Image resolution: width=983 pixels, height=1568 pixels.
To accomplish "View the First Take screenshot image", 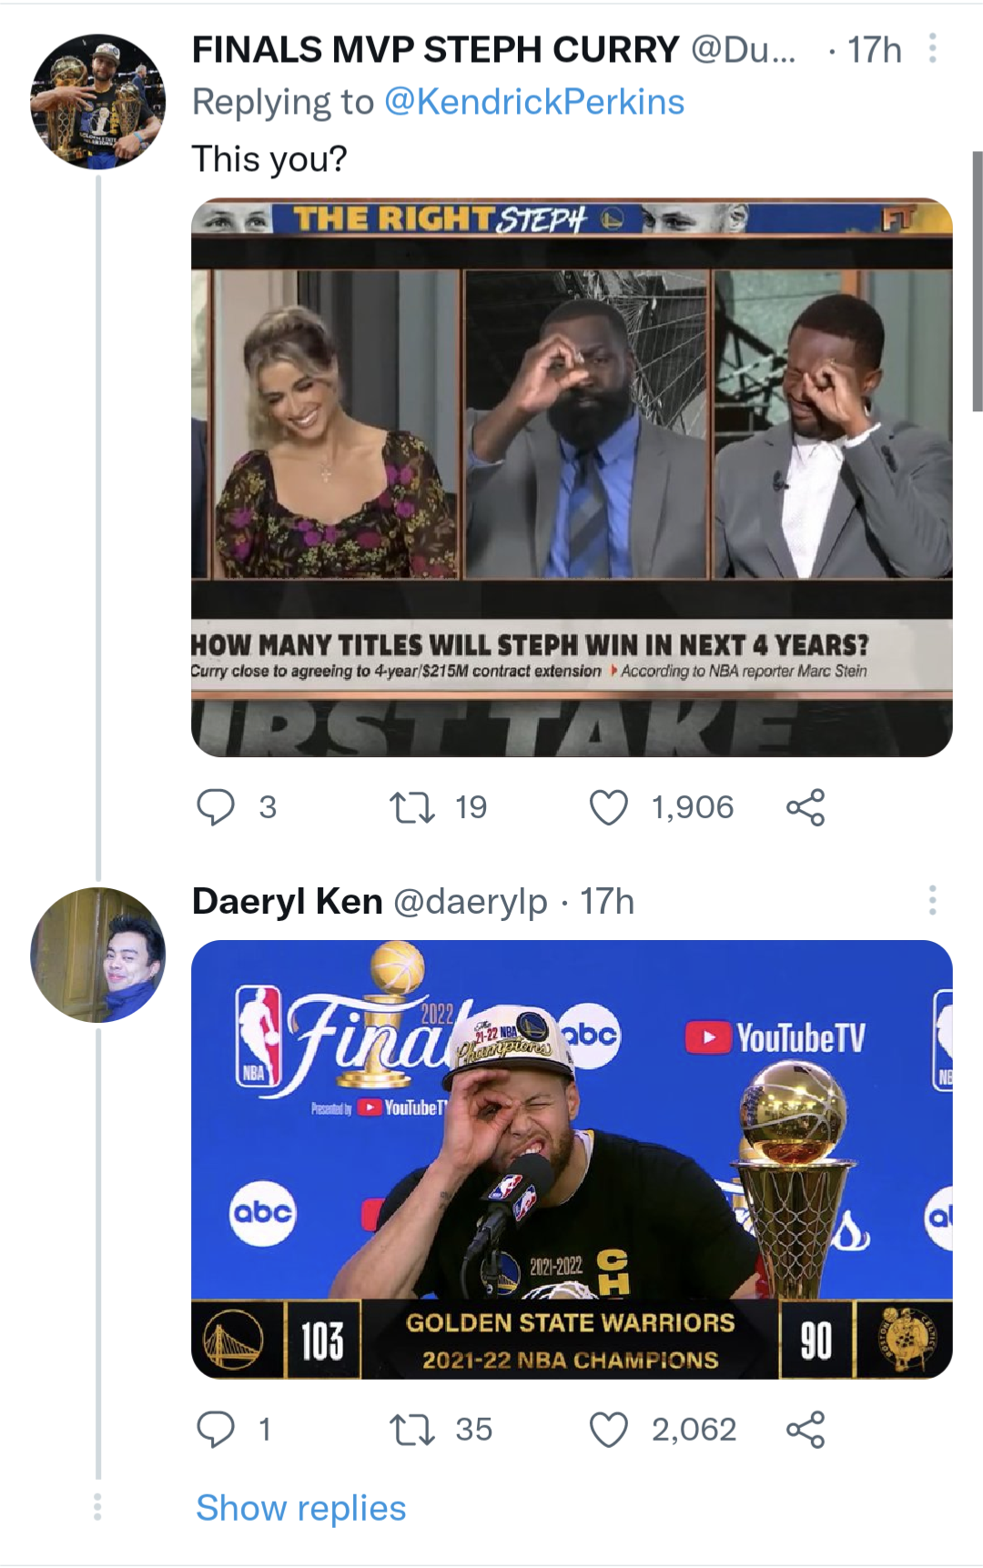I will point(572,478).
